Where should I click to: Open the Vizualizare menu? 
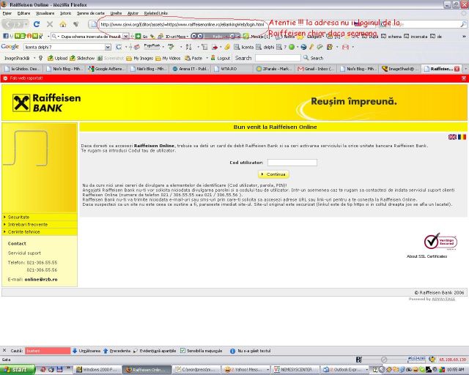click(x=45, y=13)
